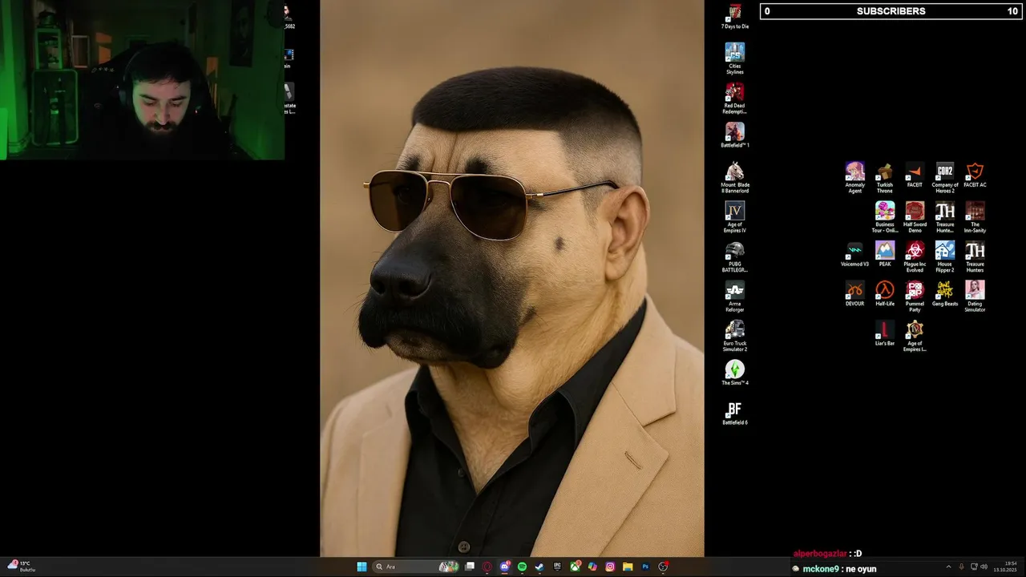Open File Explorer from the taskbar
Screen dimensions: 1026x577
point(628,567)
